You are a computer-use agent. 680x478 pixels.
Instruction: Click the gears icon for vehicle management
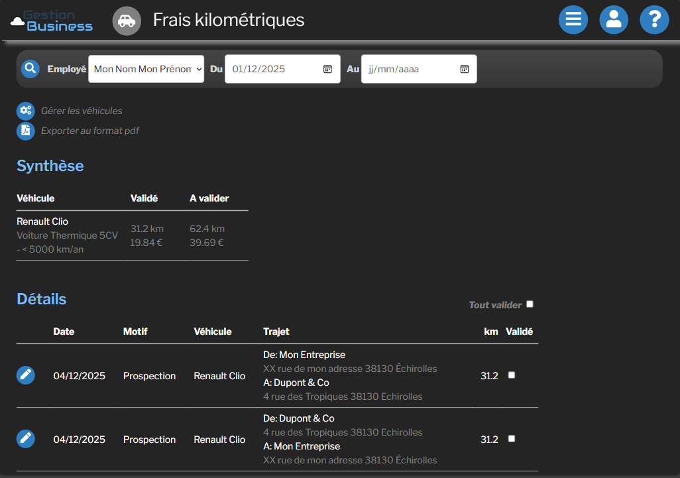click(x=26, y=111)
